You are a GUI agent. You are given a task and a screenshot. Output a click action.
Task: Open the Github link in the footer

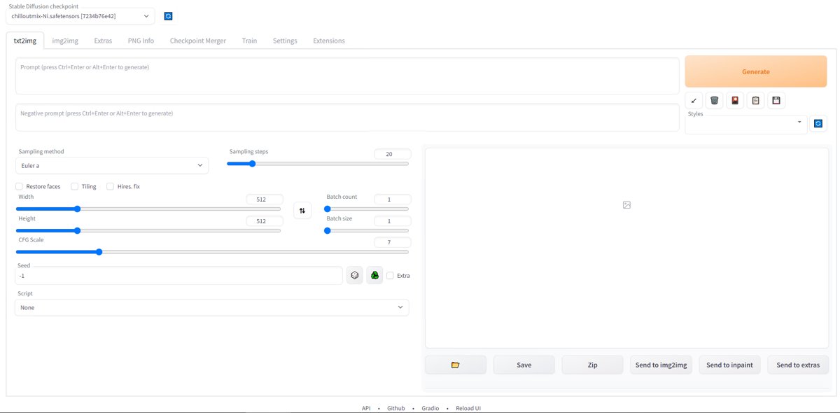pyautogui.click(x=396, y=408)
